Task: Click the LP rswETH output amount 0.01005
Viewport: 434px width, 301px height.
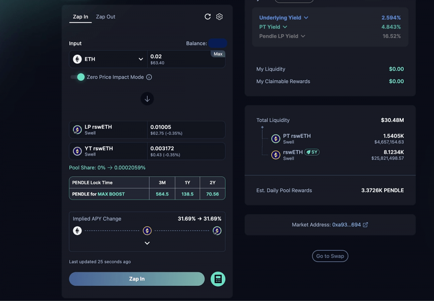Action: (161, 127)
